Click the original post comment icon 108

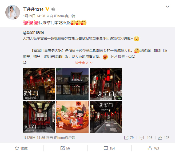coord(146,138)
